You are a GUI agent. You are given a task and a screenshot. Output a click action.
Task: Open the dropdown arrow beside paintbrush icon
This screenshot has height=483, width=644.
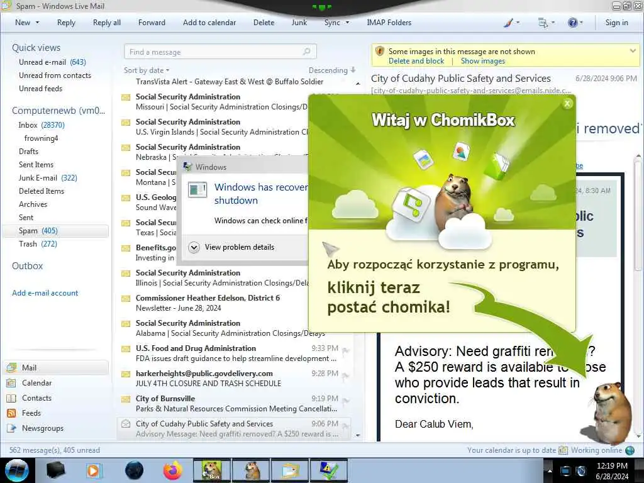[518, 23]
